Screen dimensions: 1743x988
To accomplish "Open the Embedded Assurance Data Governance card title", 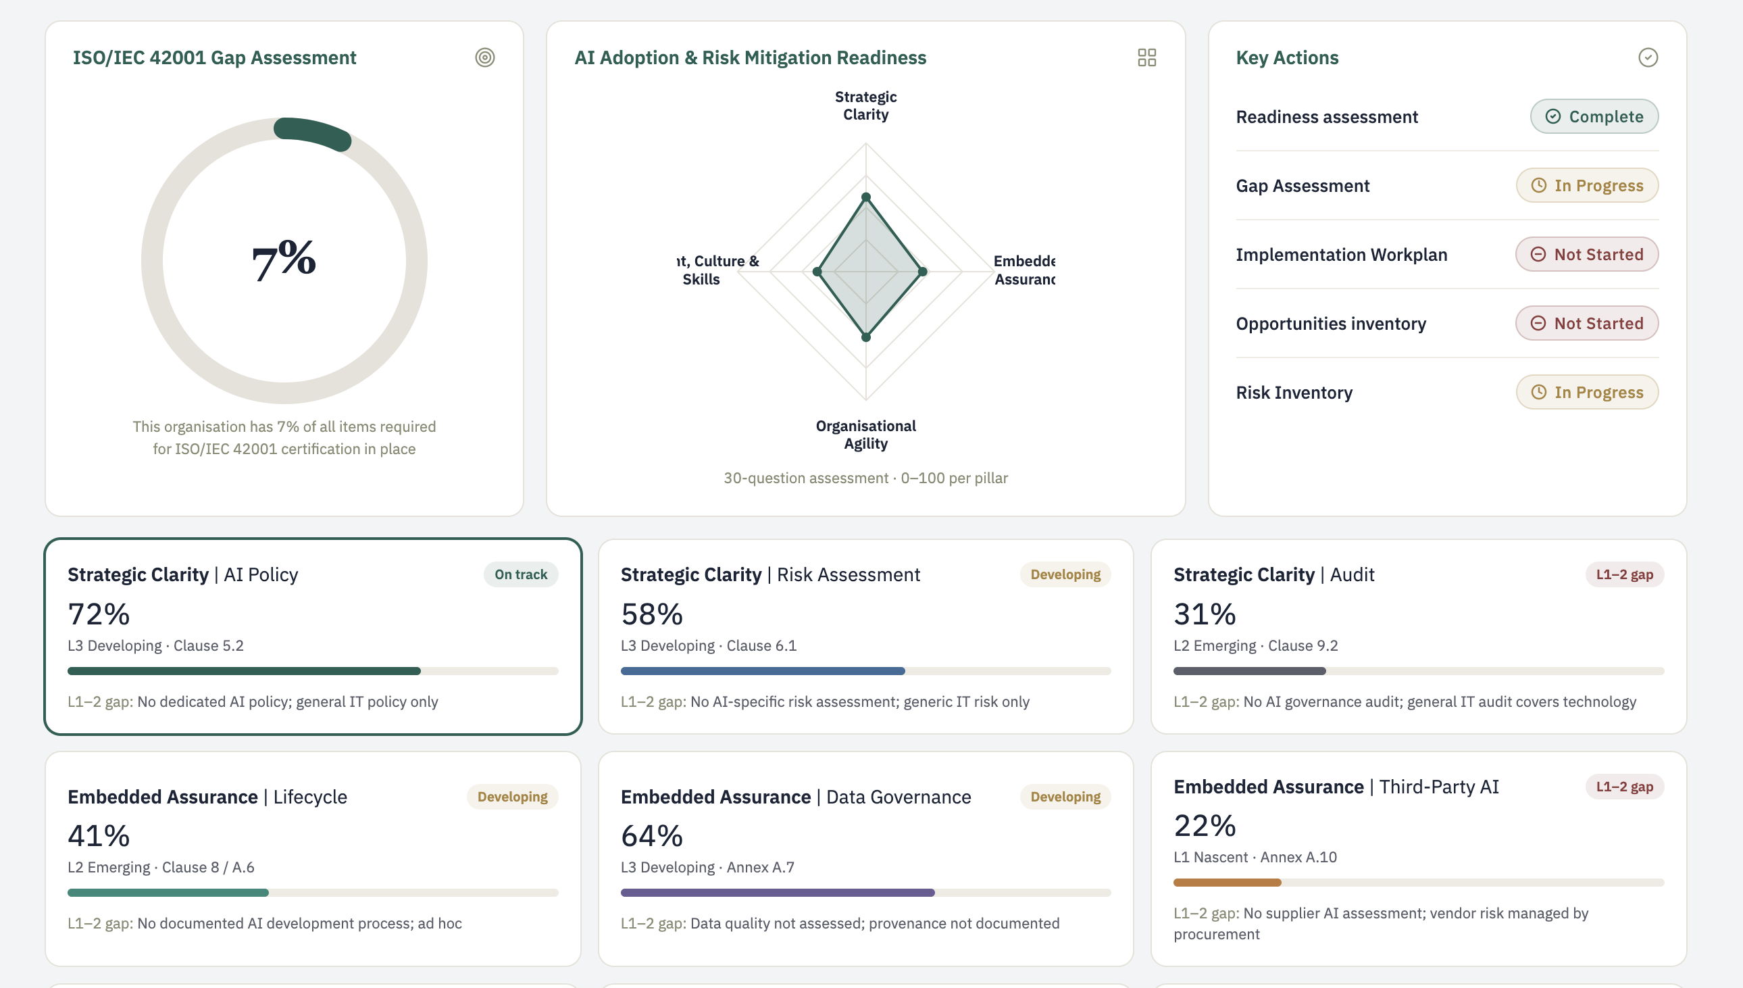I will tap(796, 797).
